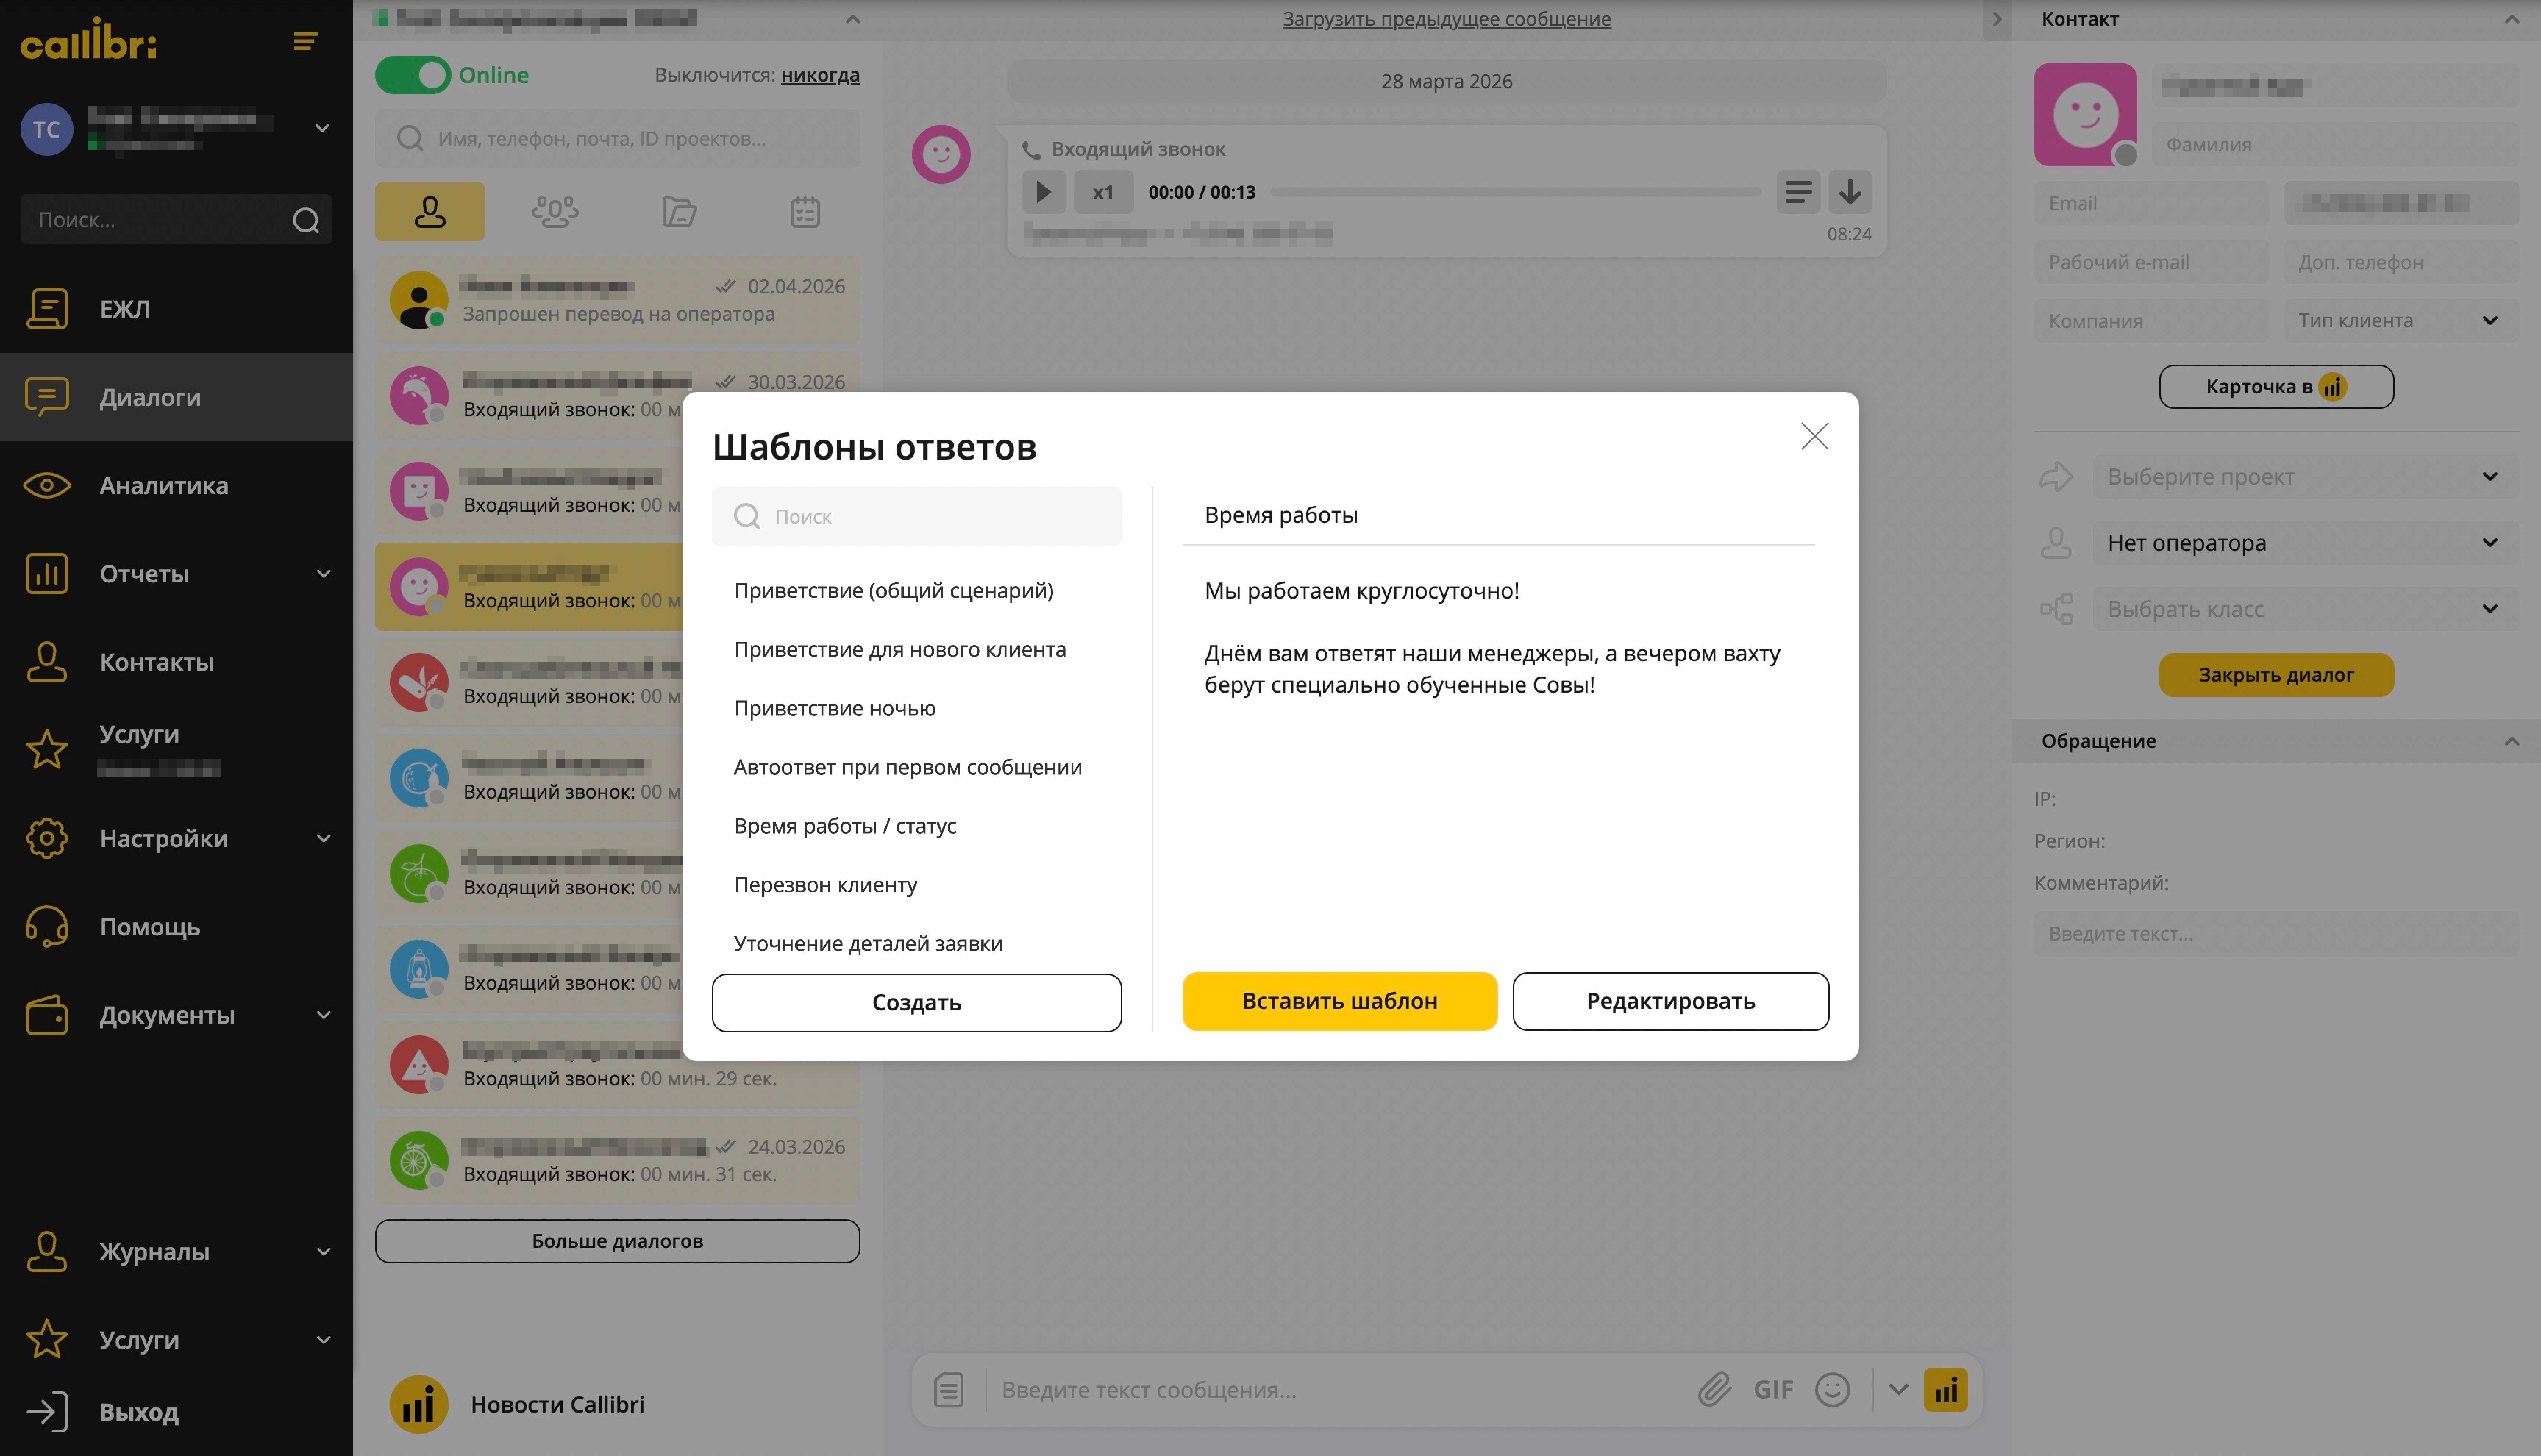The height and width of the screenshot is (1456, 2541).
Task: Expand the Выберите проект dropdown
Action: point(2304,477)
